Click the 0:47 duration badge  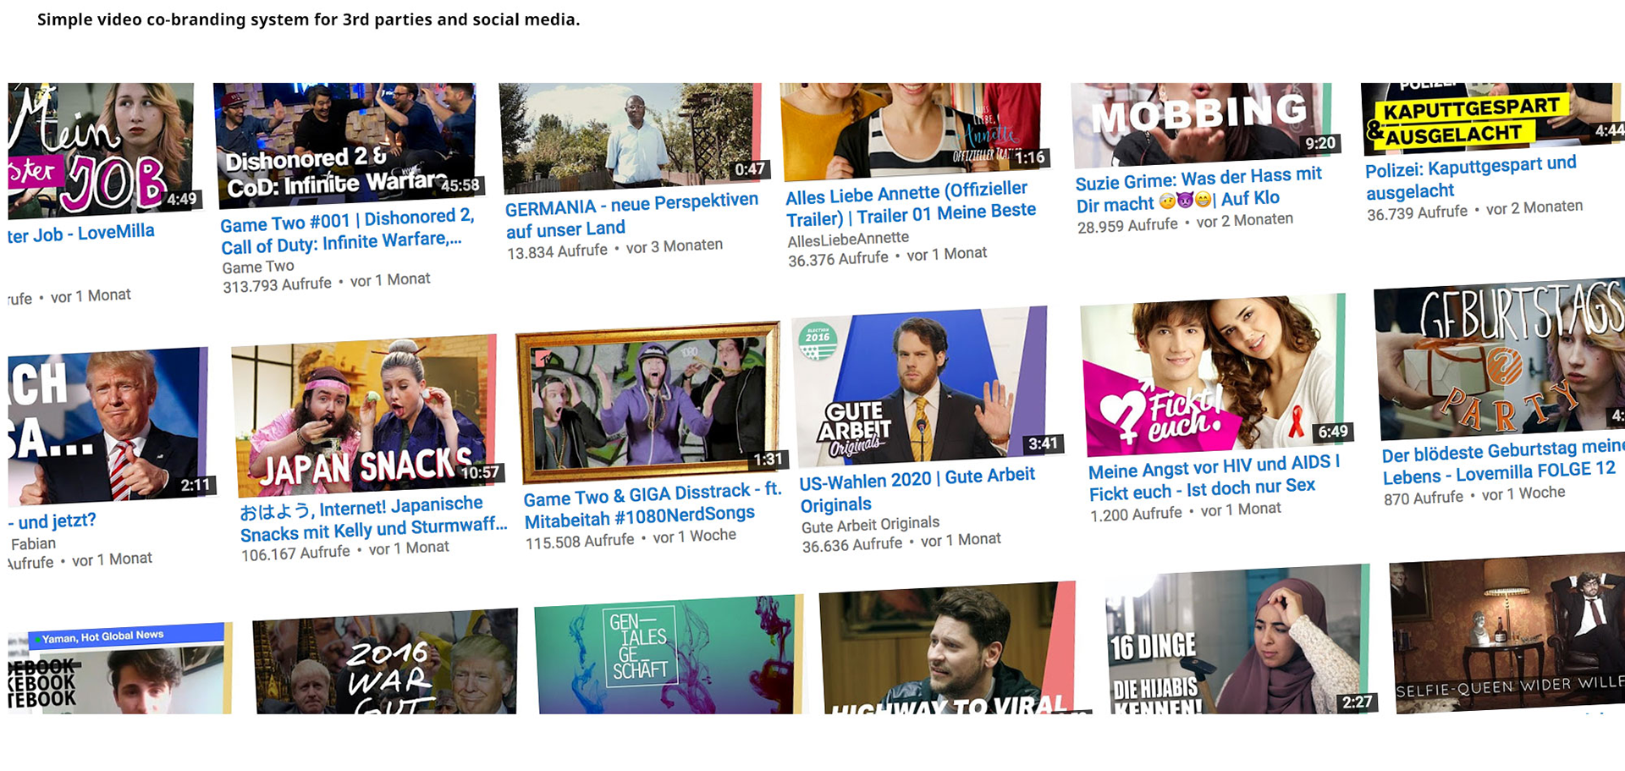[x=750, y=169]
